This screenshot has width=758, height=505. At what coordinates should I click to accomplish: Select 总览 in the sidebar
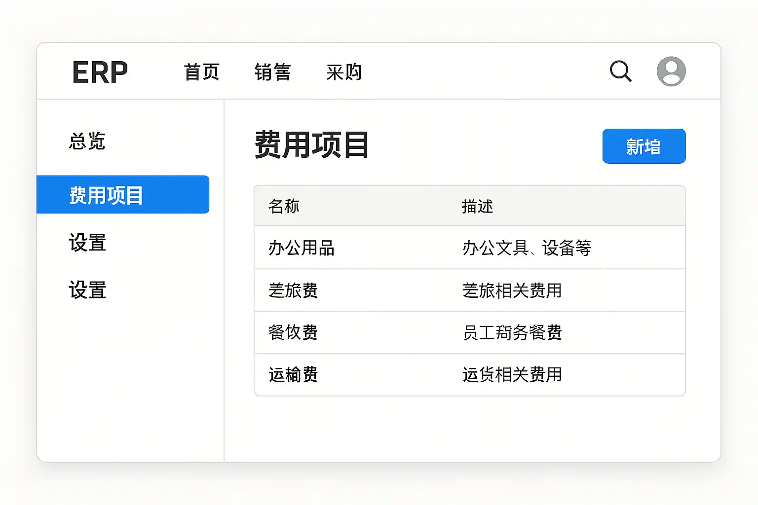(87, 141)
